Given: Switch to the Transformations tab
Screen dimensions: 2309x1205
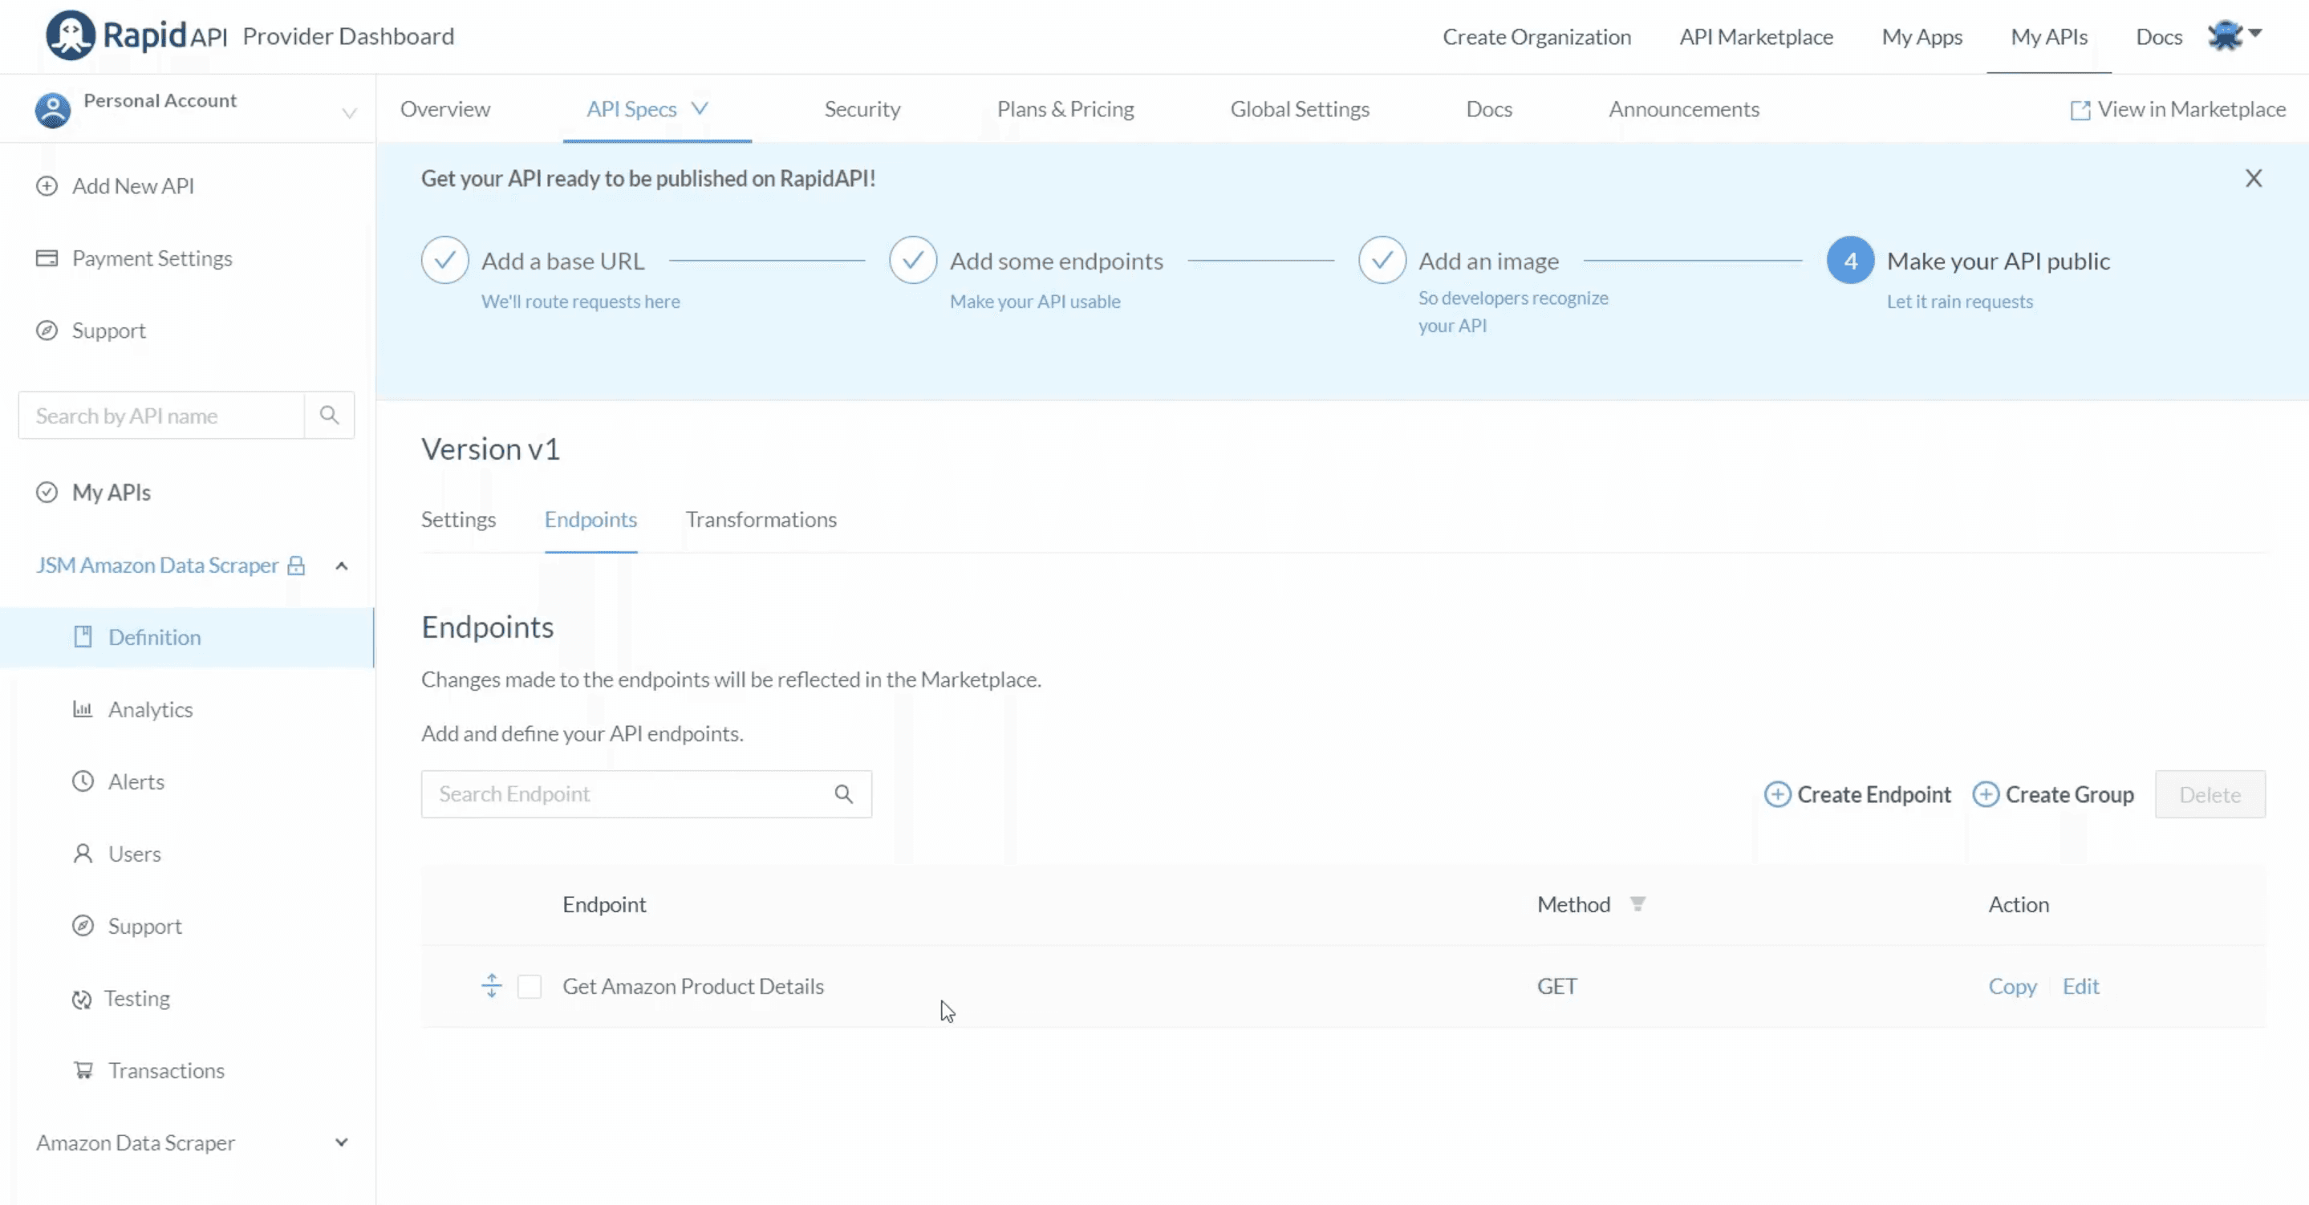Looking at the screenshot, I should point(761,519).
